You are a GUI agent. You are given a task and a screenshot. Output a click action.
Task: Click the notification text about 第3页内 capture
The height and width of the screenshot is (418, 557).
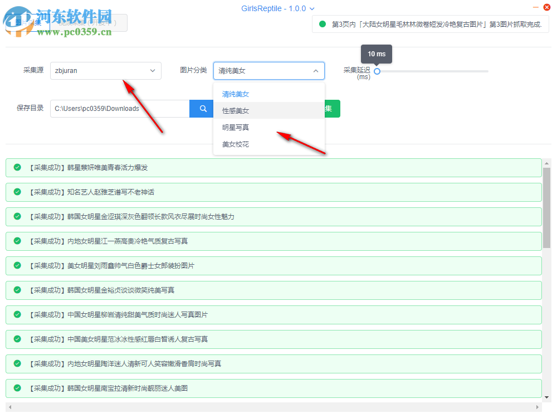coord(437,24)
